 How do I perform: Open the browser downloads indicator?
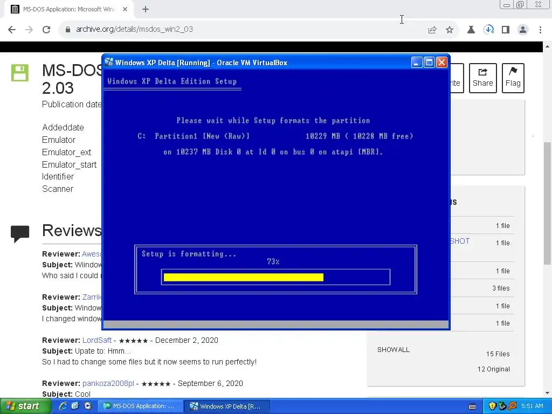pos(488,30)
